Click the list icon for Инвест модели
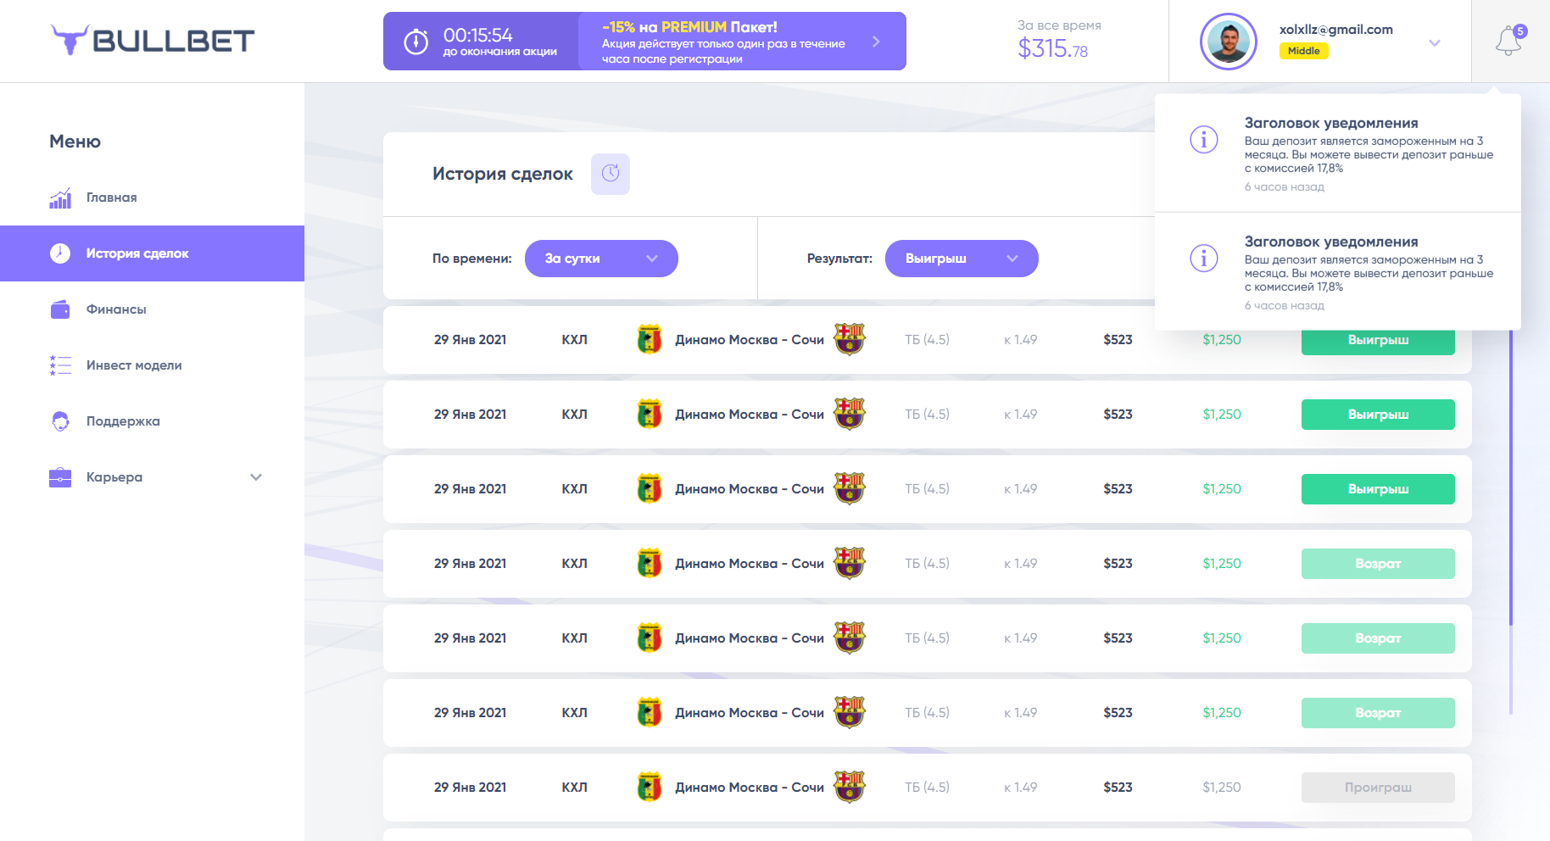This screenshot has height=841, width=1550. (60, 365)
